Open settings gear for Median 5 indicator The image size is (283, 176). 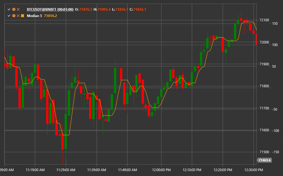13,16
